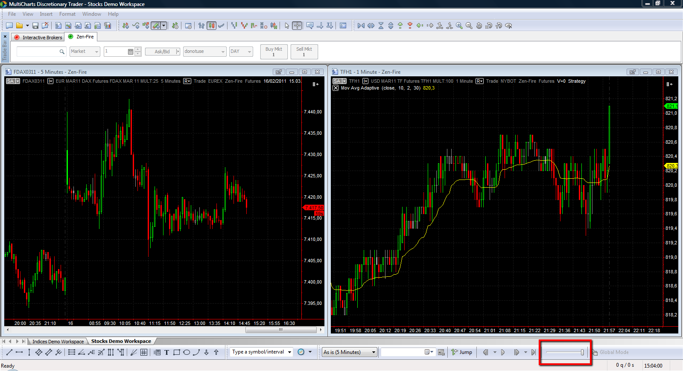683x371 pixels.
Task: Click the playback speed slider handle
Action: point(582,352)
